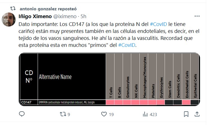Click the share upload icon
This screenshot has width=207, height=125.
(x=197, y=114)
